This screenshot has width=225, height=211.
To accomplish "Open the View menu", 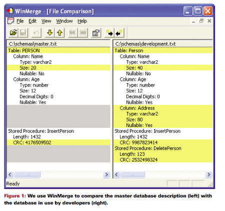I will [x=46, y=21].
